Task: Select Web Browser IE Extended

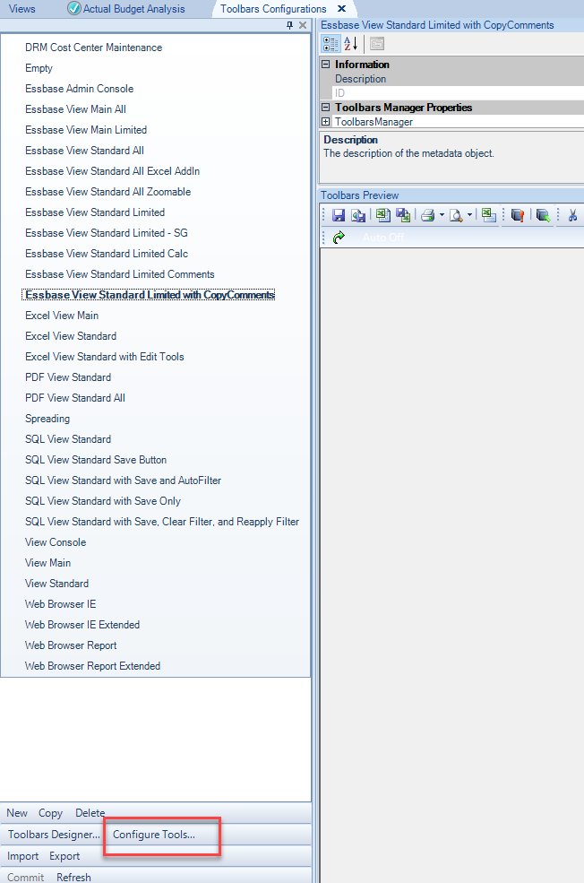Action: pyautogui.click(x=82, y=625)
